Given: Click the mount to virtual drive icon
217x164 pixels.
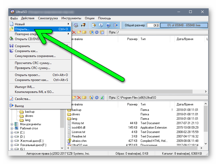Looking at the screenshot, I should click(76, 25).
